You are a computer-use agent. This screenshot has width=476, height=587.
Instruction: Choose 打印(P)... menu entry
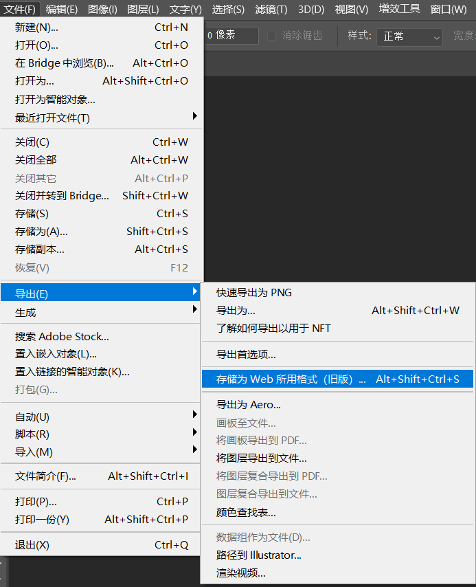click(100, 502)
